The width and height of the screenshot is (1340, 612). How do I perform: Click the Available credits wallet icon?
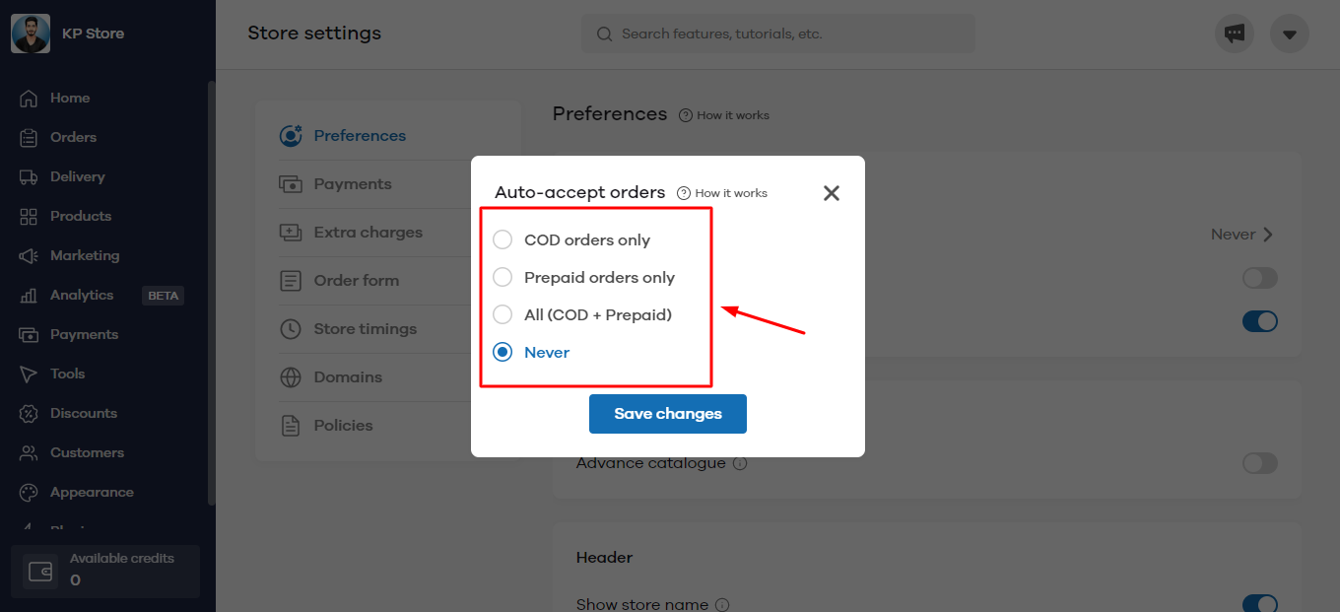point(40,571)
